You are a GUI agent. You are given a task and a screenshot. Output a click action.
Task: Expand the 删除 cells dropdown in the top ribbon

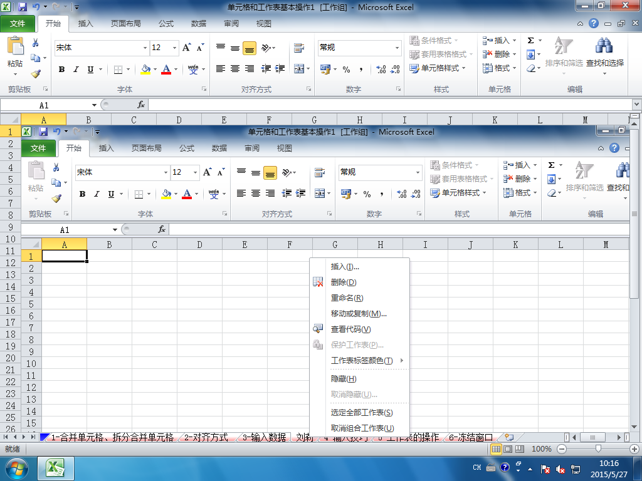pos(514,54)
